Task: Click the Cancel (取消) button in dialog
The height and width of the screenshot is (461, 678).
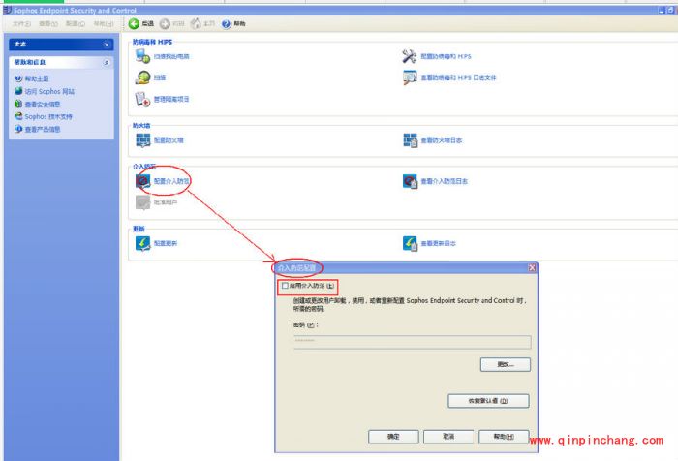Action: pos(447,437)
